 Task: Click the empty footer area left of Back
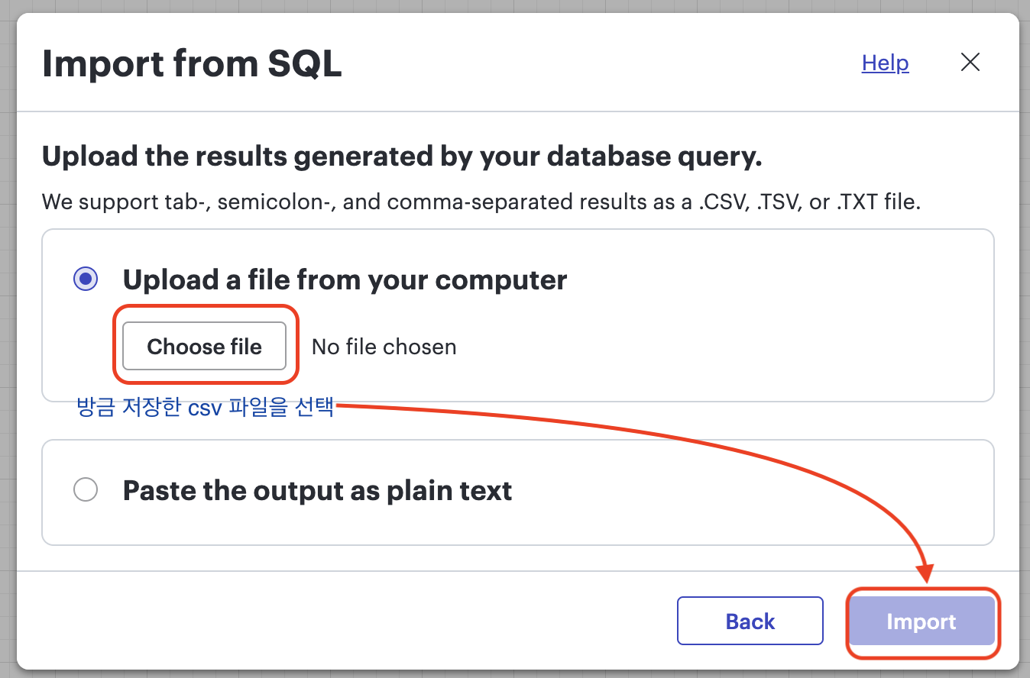[x=344, y=621]
